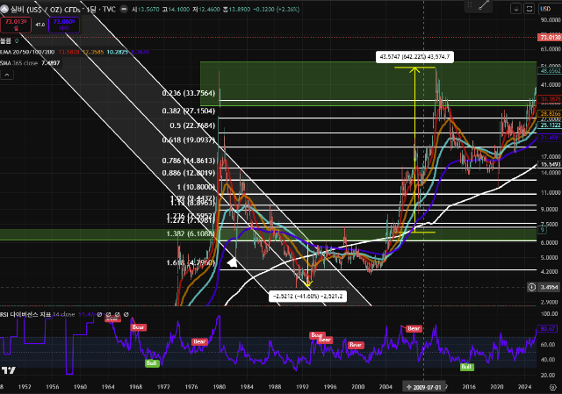Image resolution: width=562 pixels, height=394 pixels.
Task: Click the Fibonacci level label 0.618 (19.0937)
Action: tap(189, 140)
